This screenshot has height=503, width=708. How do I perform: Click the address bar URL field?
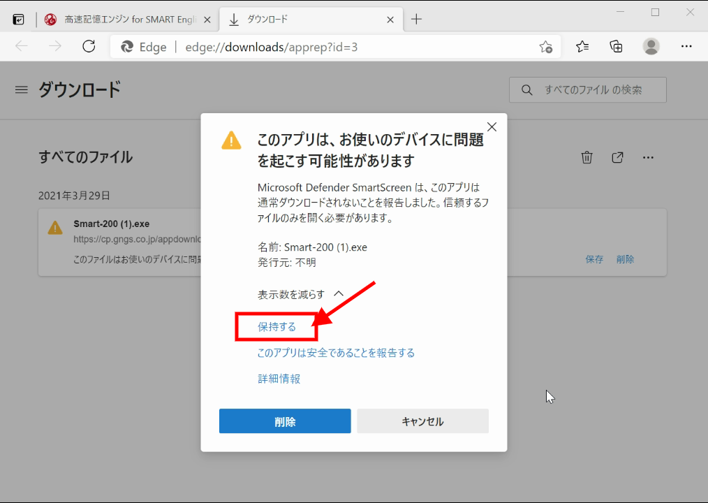[335, 47]
